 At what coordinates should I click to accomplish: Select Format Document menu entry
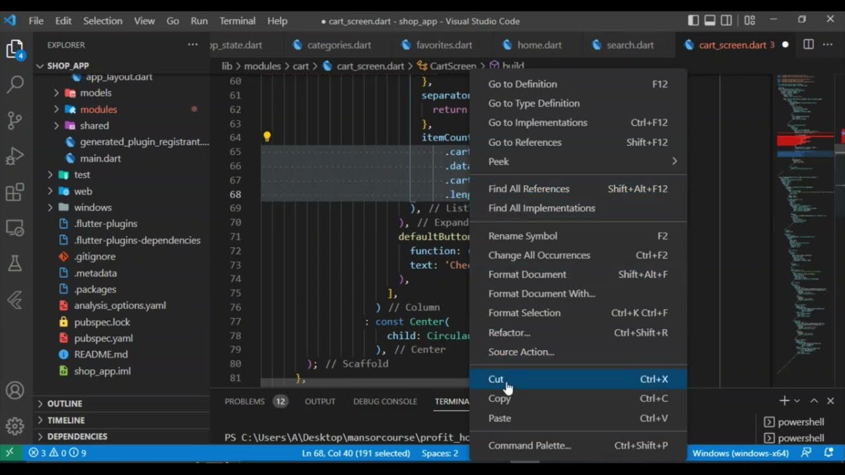coord(578,274)
